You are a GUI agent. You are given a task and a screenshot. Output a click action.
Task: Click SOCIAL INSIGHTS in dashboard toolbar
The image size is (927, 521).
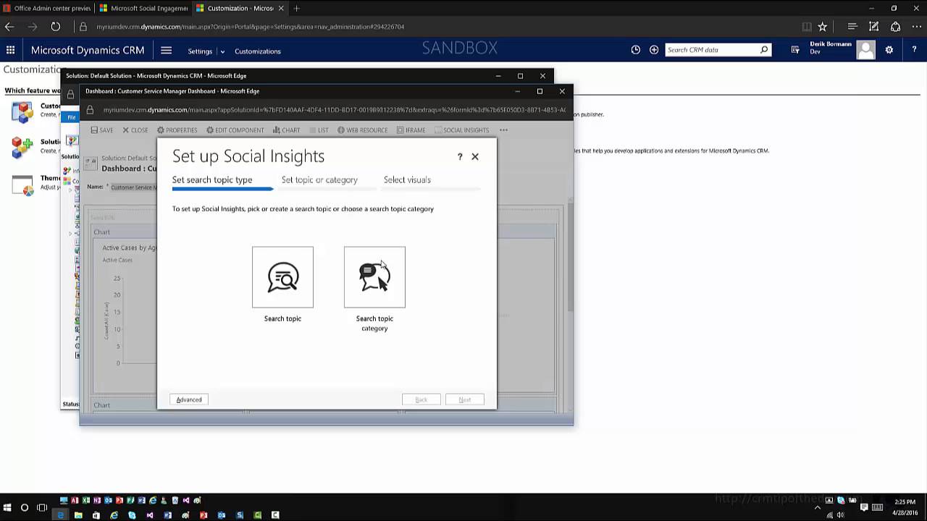pos(462,130)
